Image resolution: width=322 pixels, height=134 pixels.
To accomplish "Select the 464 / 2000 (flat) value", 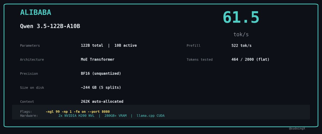I will pos(250,59).
